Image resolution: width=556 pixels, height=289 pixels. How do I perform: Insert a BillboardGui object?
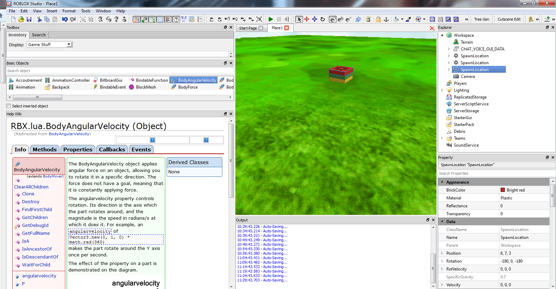pyautogui.click(x=108, y=80)
